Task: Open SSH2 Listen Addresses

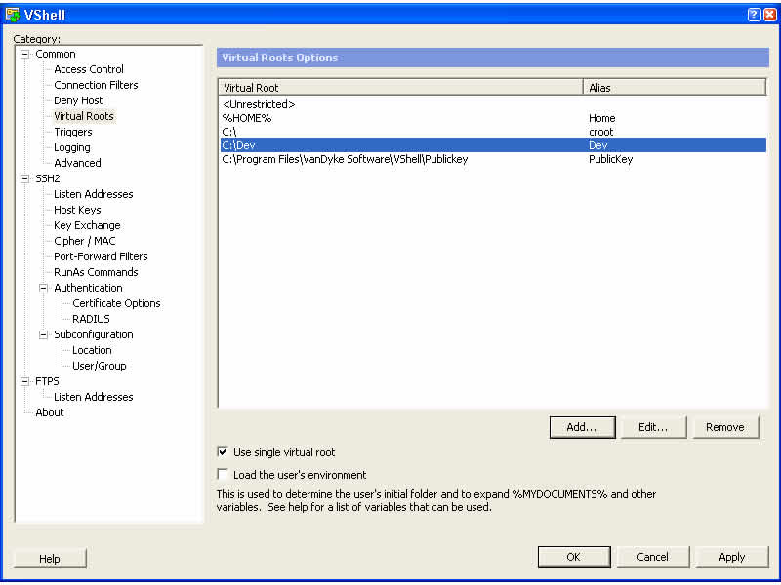Action: point(93,194)
